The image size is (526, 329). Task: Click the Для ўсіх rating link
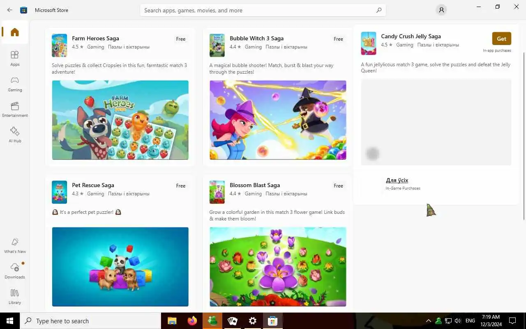(397, 180)
